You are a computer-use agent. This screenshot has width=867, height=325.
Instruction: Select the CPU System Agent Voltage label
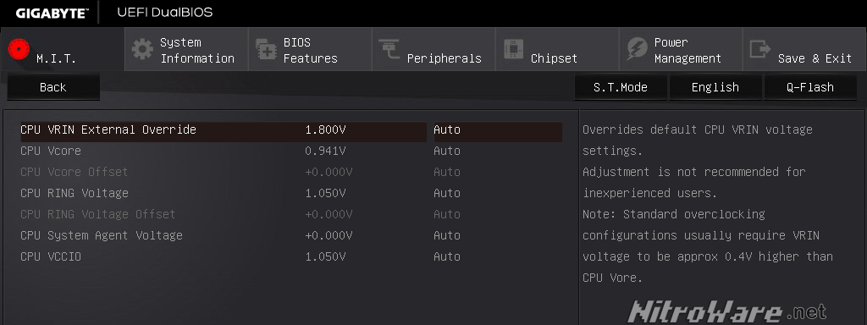[102, 235]
